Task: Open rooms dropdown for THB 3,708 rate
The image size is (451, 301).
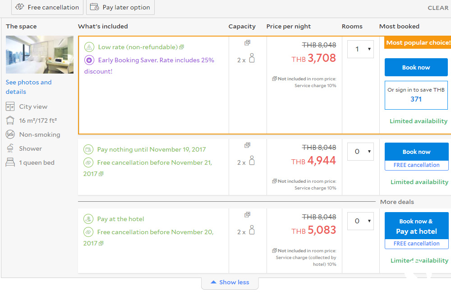Action: [x=360, y=49]
